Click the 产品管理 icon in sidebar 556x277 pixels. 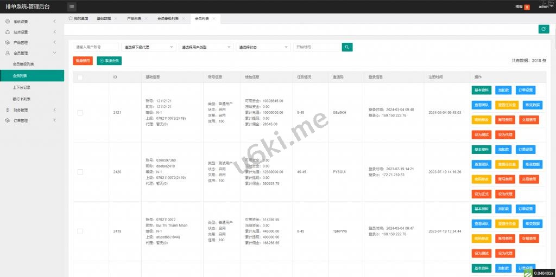coord(8,42)
